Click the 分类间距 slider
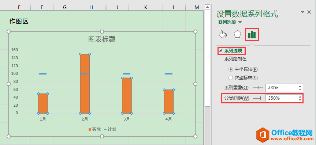 tap(258, 98)
